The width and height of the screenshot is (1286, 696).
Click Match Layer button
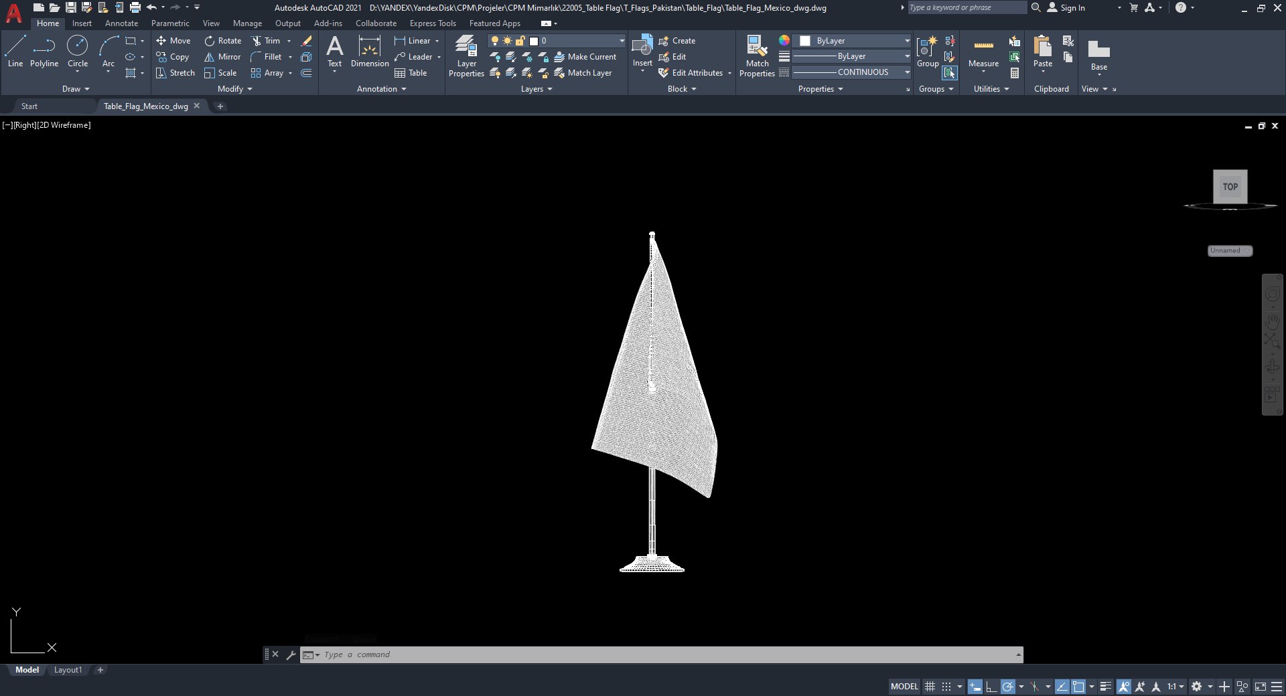pyautogui.click(x=583, y=73)
